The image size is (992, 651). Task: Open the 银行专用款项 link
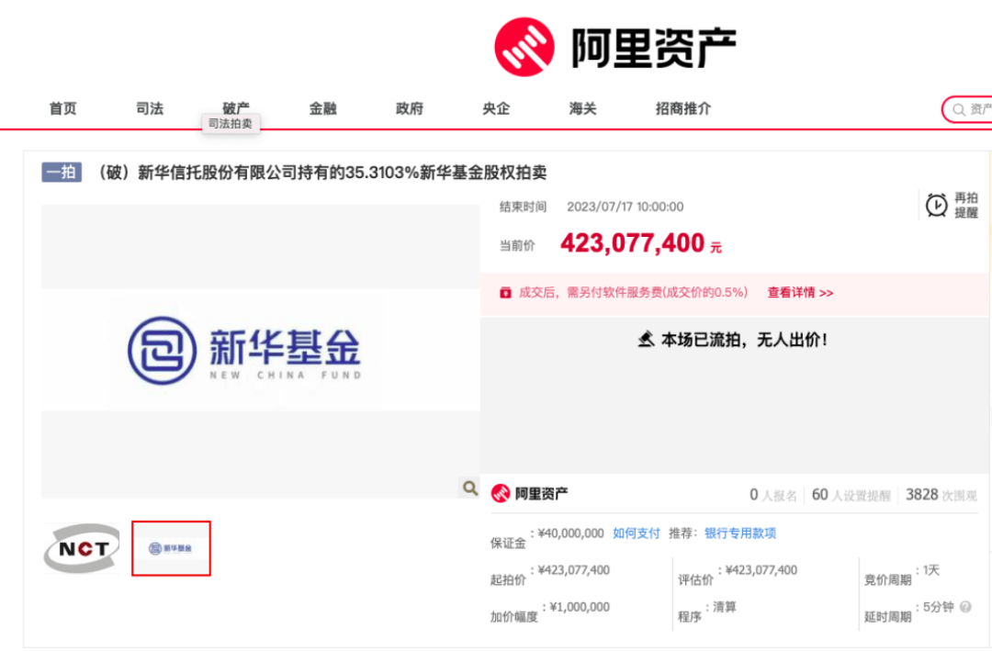(x=740, y=533)
